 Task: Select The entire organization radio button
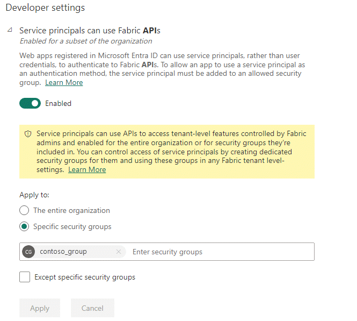point(24,210)
